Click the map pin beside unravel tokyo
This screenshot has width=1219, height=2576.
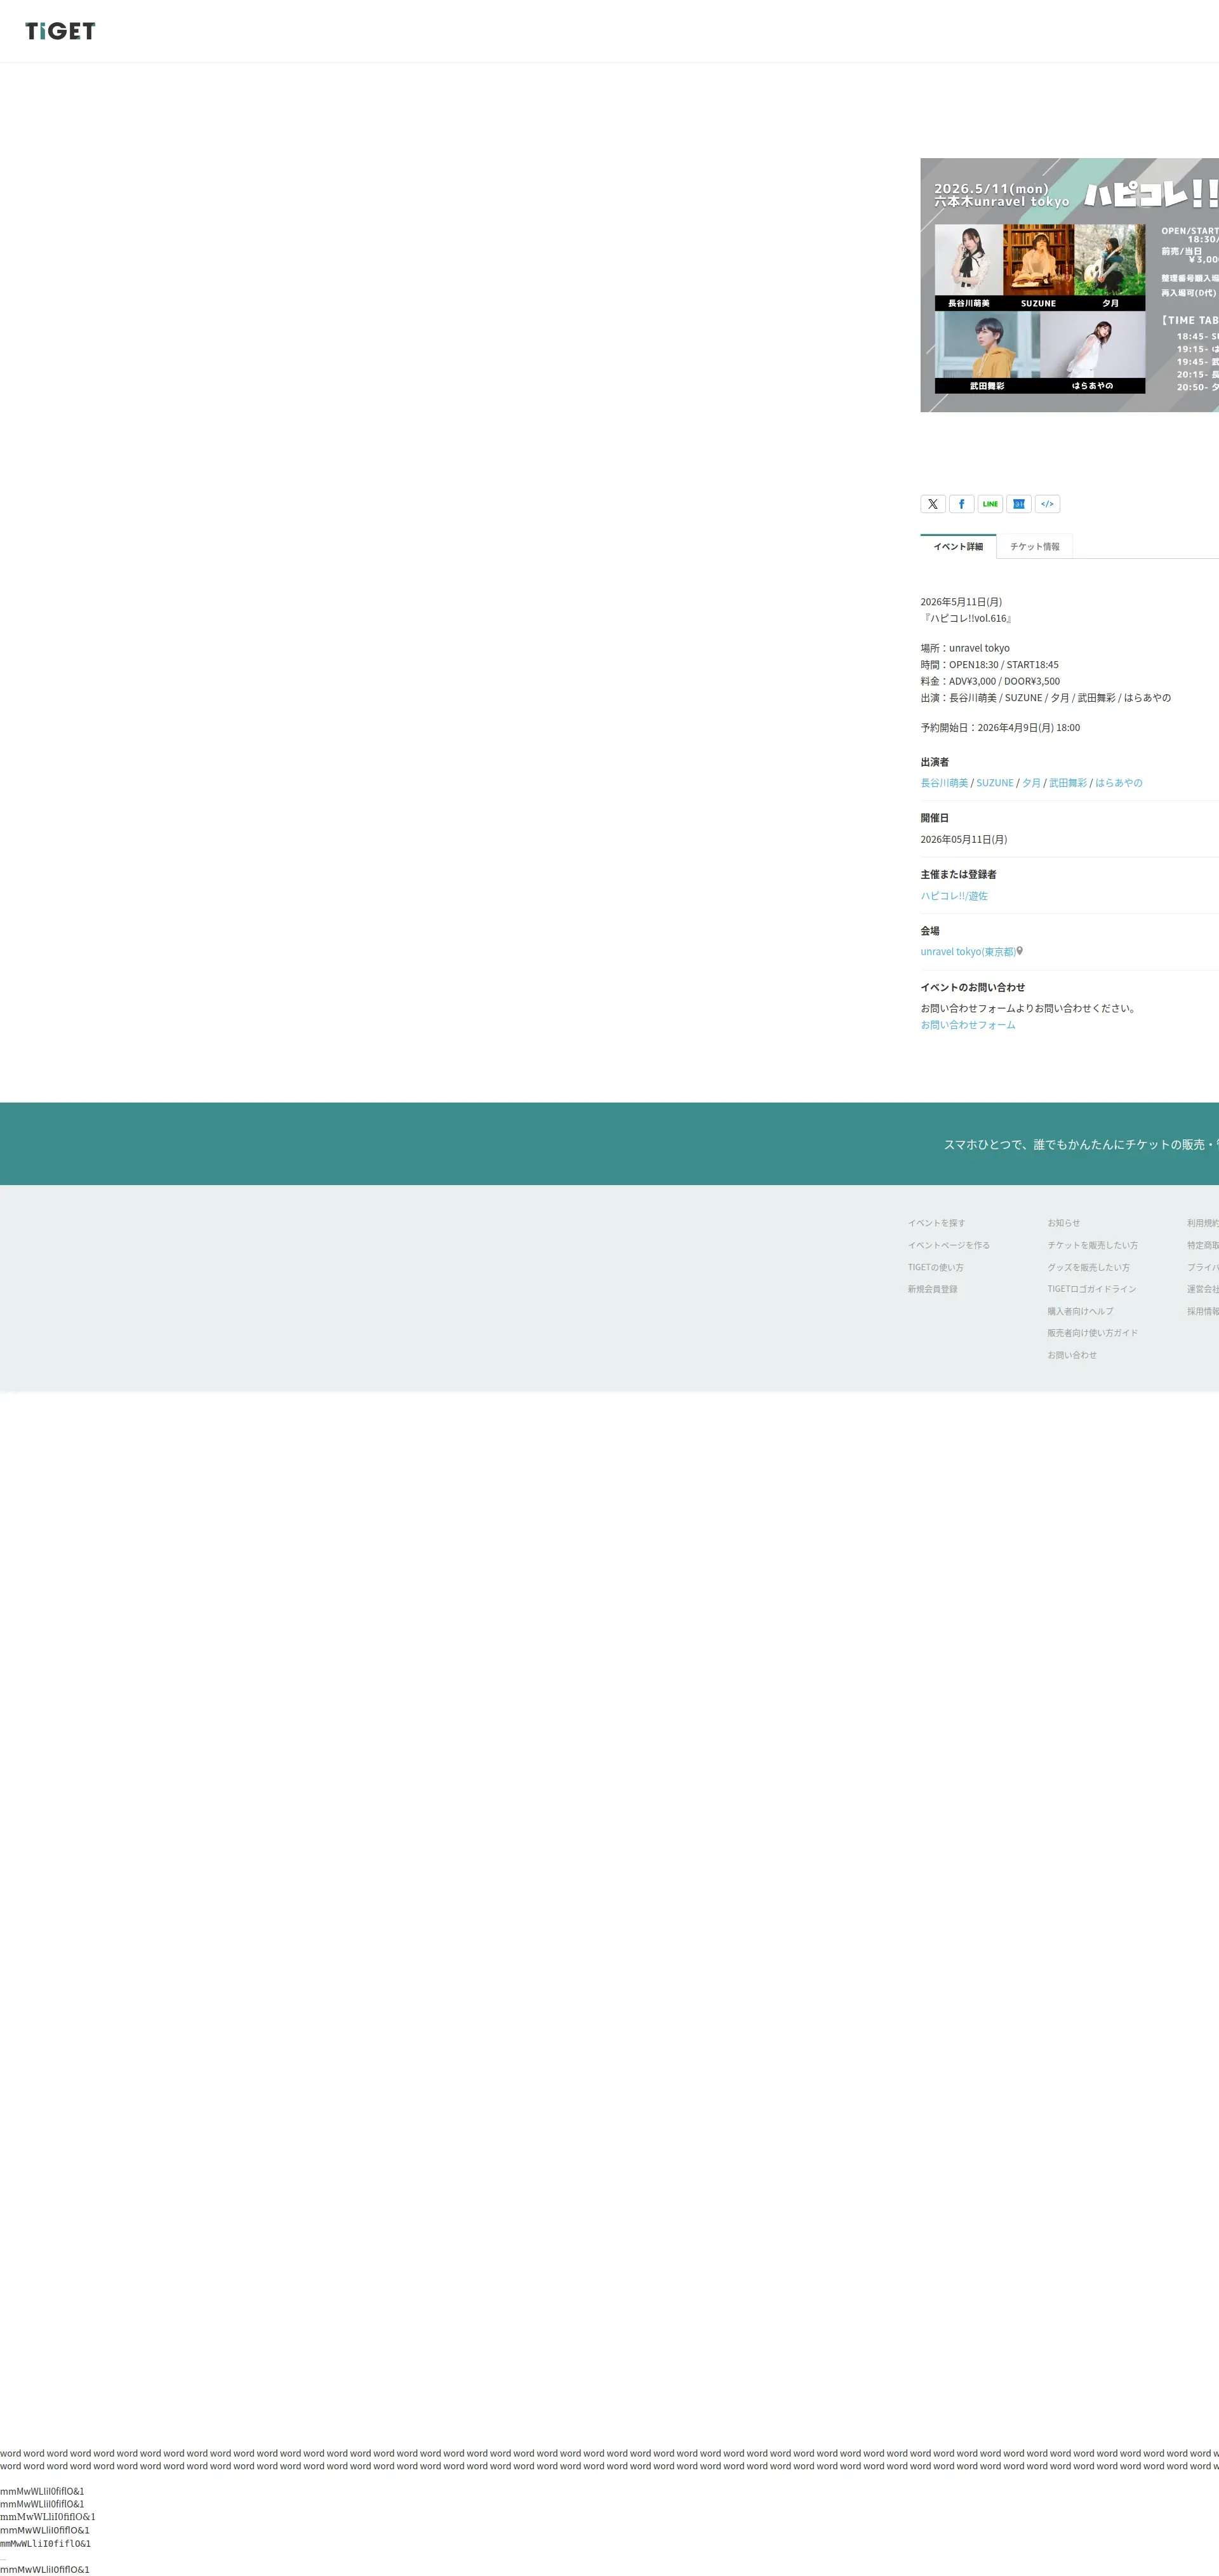(1020, 951)
